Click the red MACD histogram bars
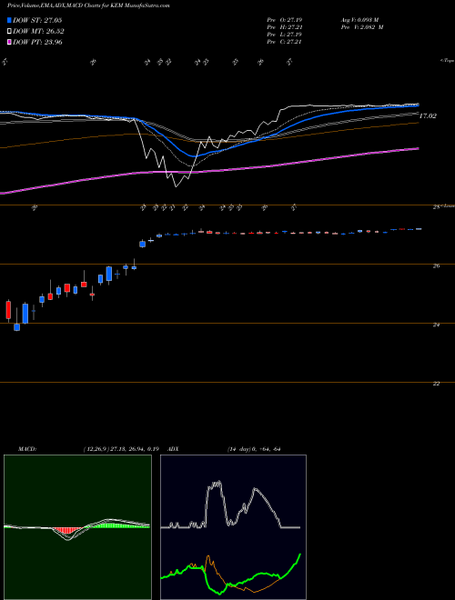 pyautogui.click(x=67, y=531)
